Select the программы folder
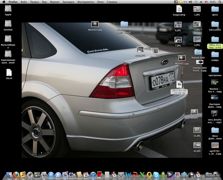Screen dimensions: 223x180 (215, 70)
